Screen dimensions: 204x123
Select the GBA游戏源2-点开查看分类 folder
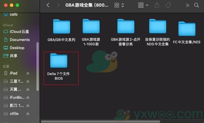[125, 32]
